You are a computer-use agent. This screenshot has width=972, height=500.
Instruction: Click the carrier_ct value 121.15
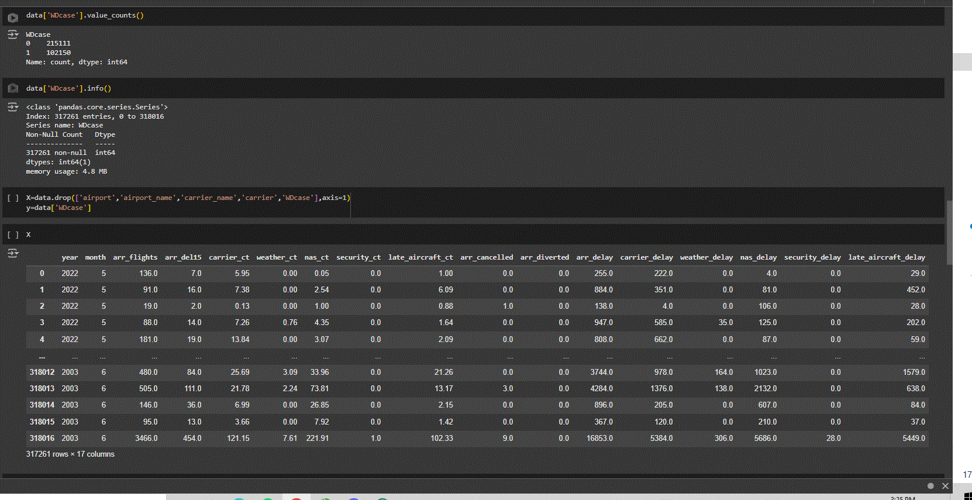(238, 438)
